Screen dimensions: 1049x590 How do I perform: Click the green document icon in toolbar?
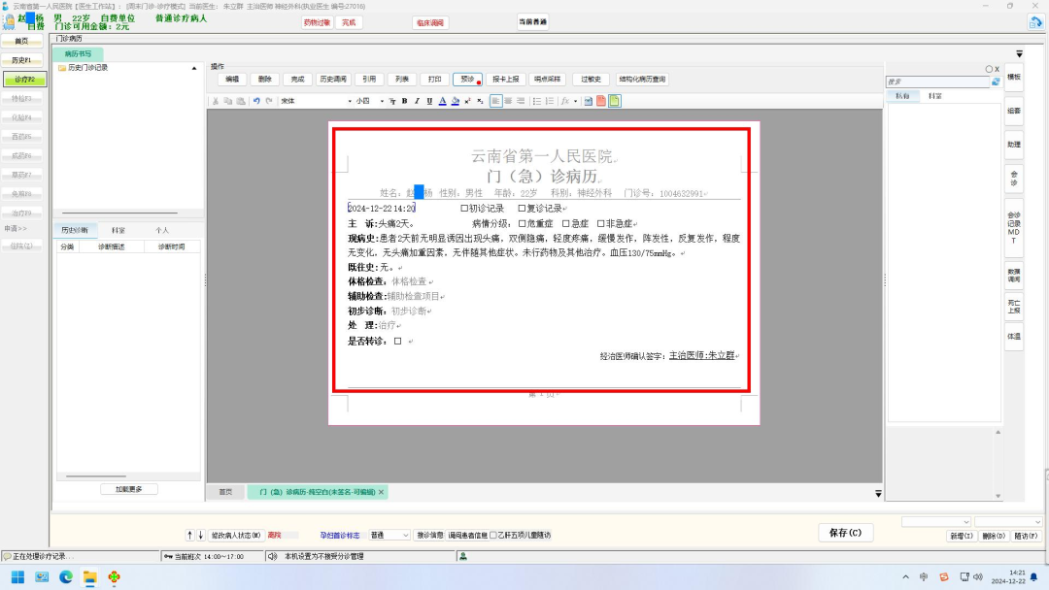tap(614, 101)
